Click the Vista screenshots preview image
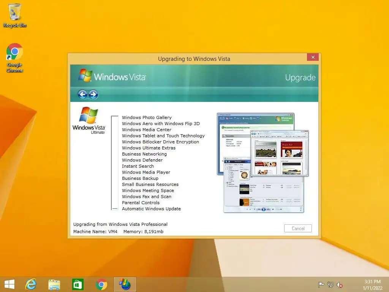 click(263, 163)
